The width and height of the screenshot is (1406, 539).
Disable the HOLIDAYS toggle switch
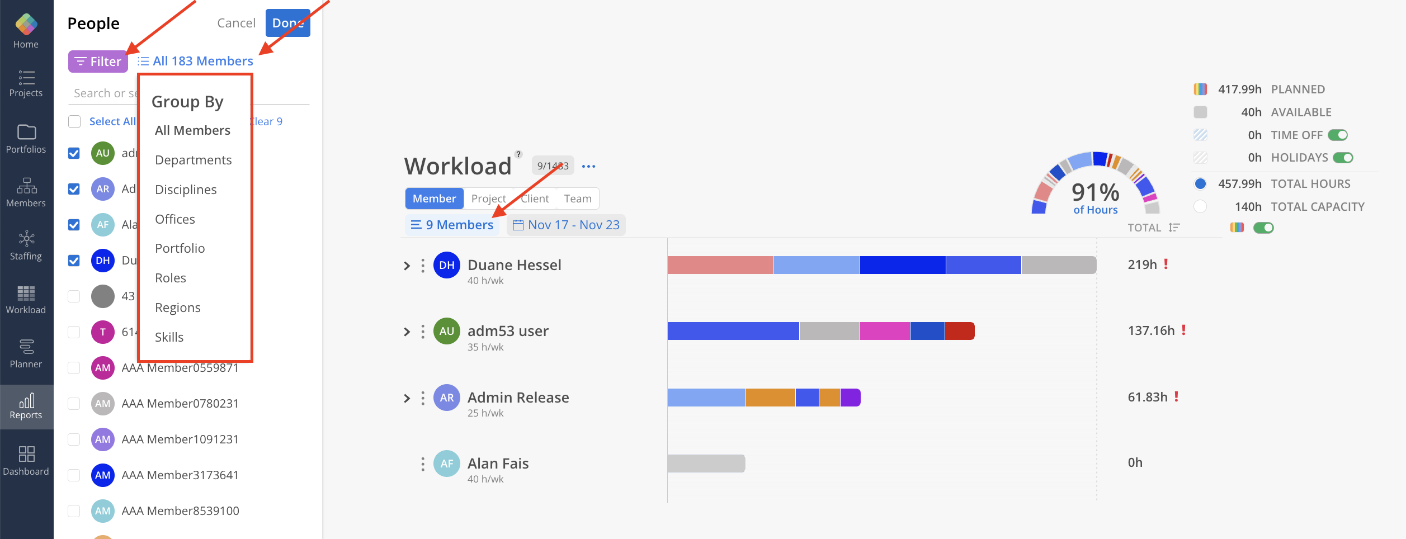click(x=1342, y=158)
